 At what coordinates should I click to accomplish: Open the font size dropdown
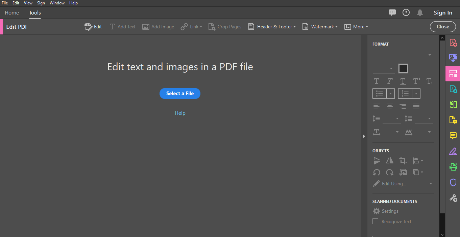[x=383, y=69]
